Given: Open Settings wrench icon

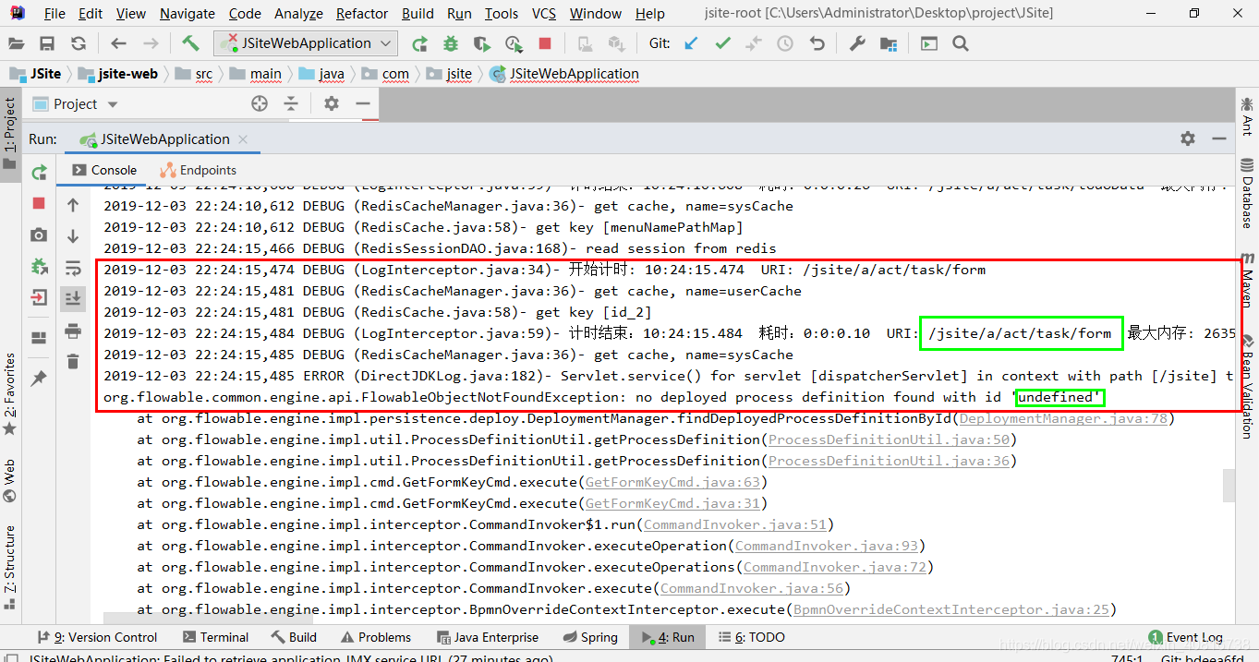Looking at the screenshot, I should coord(857,43).
